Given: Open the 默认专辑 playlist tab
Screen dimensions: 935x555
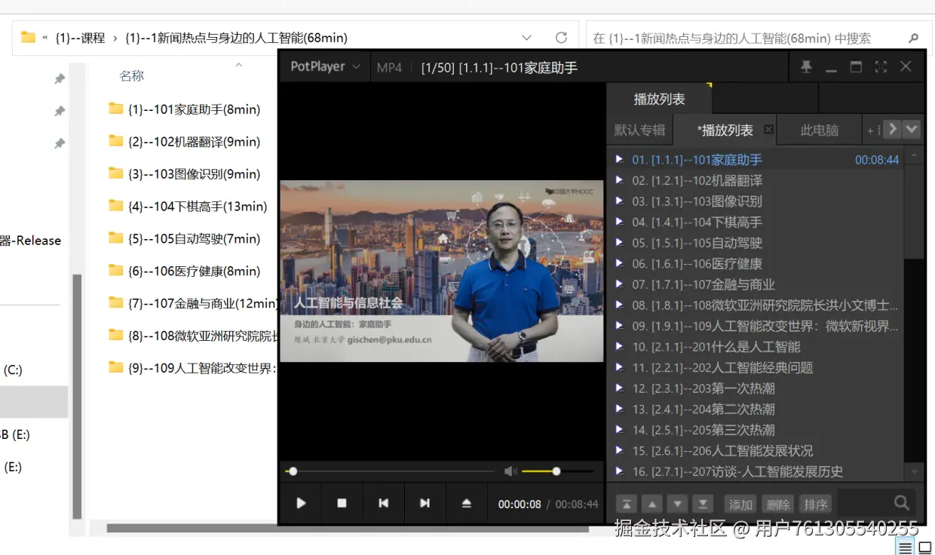Looking at the screenshot, I should 639,130.
